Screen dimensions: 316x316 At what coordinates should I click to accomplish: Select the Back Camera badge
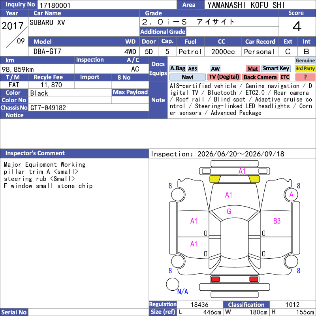[x=260, y=77]
